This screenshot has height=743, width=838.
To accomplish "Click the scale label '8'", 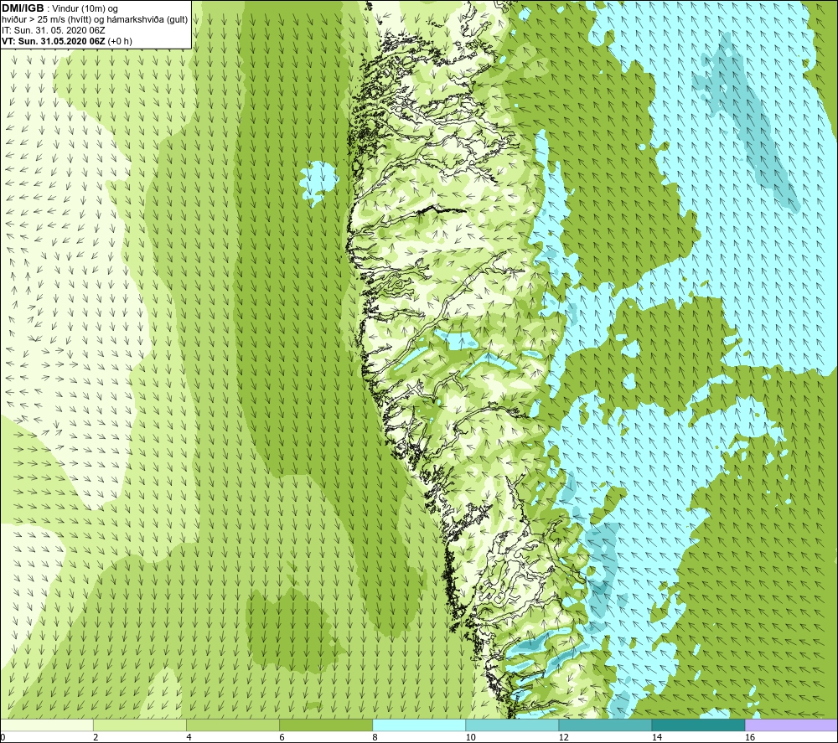I will tap(375, 737).
